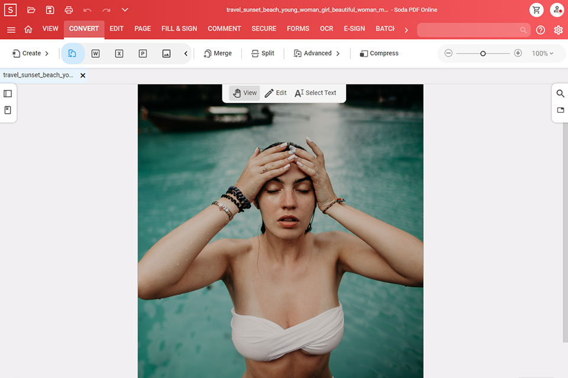Switch to the FILL & SIGN tab

[x=179, y=28]
